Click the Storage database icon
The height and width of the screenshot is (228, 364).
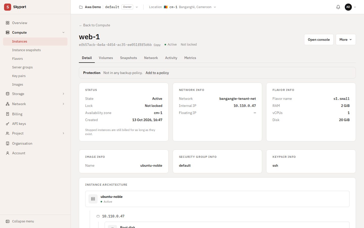8,94
